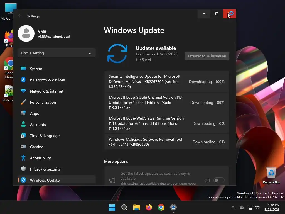
Task: Launch Firefox from the taskbar
Action: pos(149,207)
